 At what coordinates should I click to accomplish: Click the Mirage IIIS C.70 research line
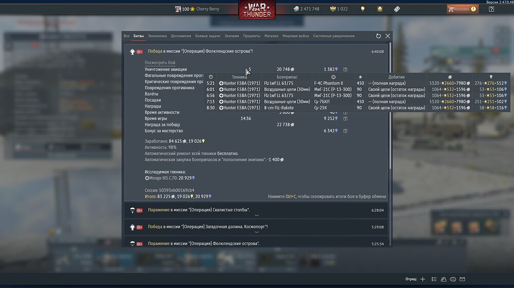click(x=170, y=178)
